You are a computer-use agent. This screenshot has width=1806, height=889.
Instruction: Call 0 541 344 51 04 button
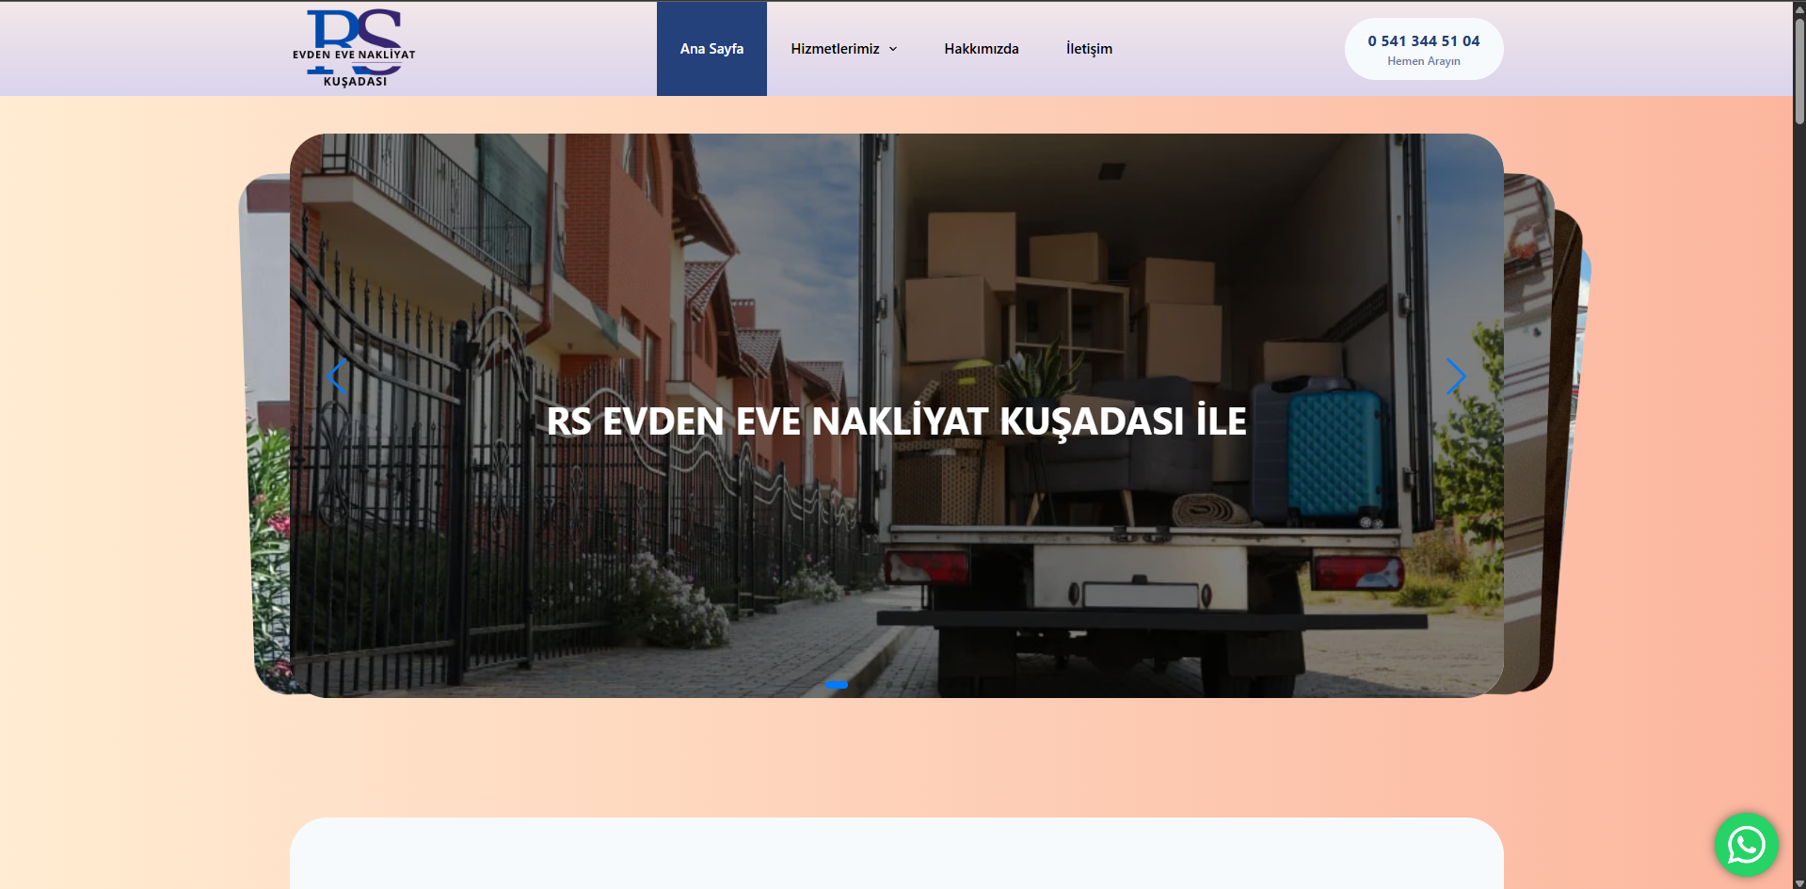pyautogui.click(x=1424, y=49)
